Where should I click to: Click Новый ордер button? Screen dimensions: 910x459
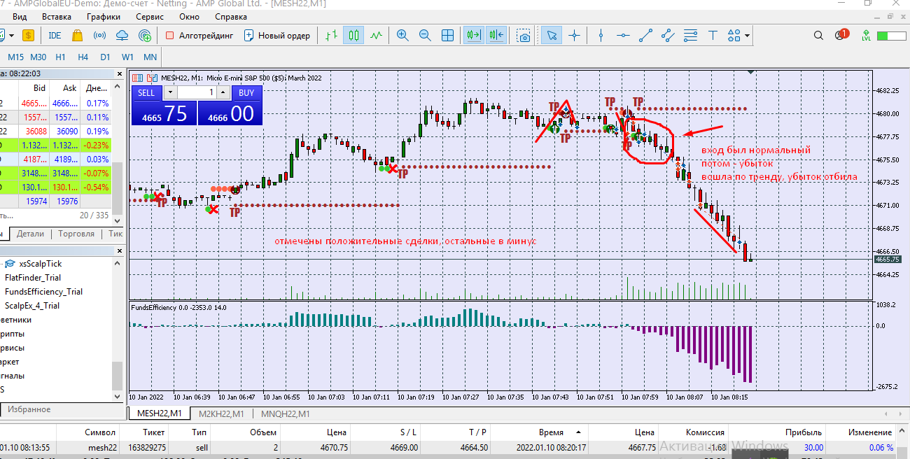click(x=277, y=35)
